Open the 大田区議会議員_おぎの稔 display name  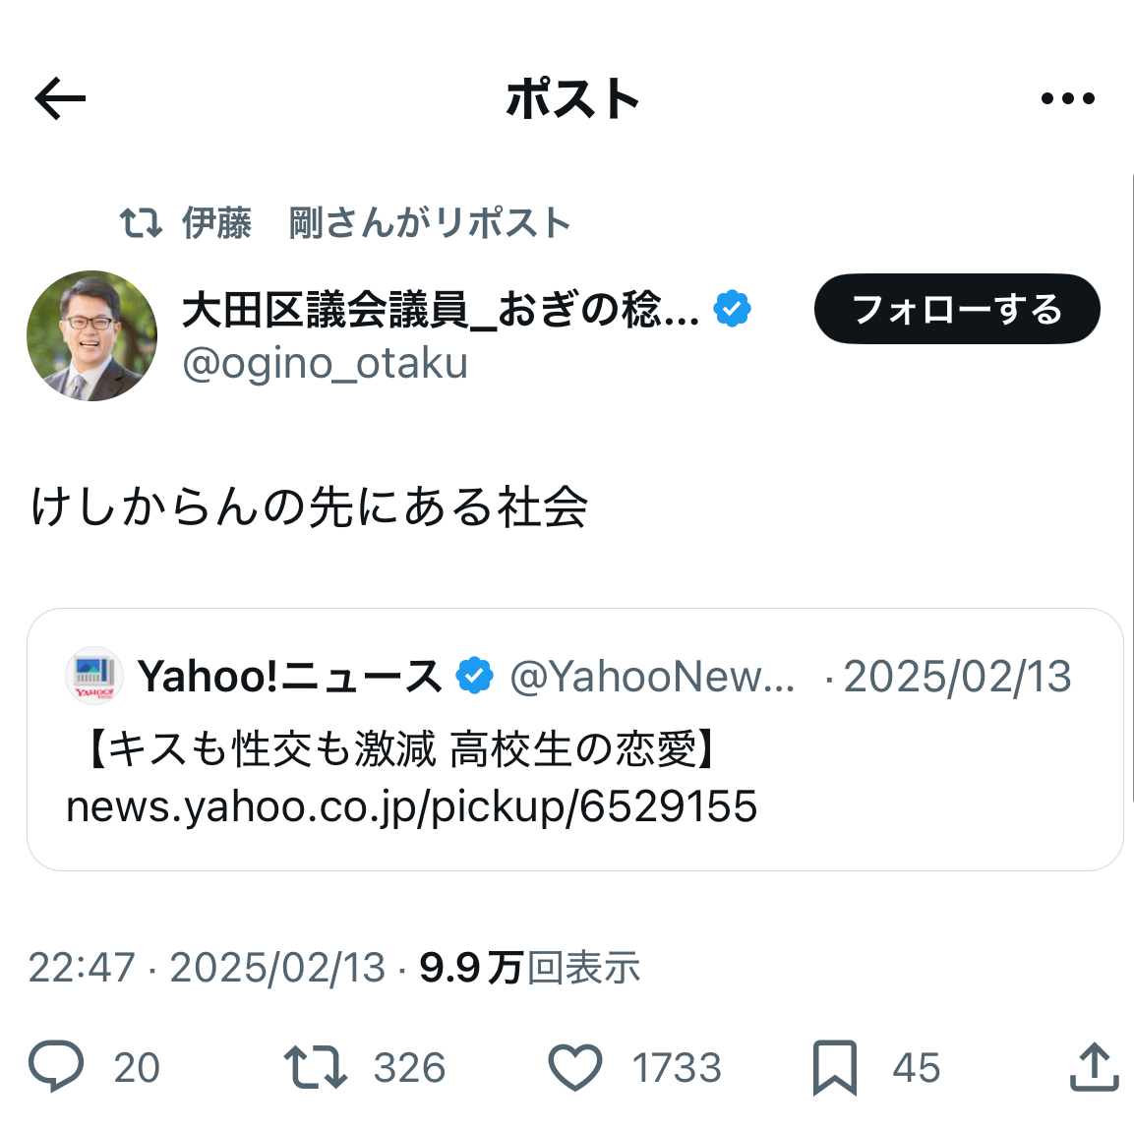(440, 310)
